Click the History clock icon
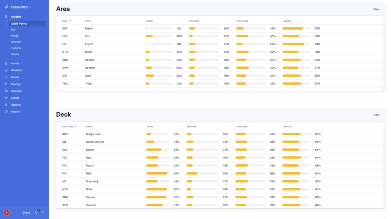This screenshot has width=391, height=219. pos(6,112)
